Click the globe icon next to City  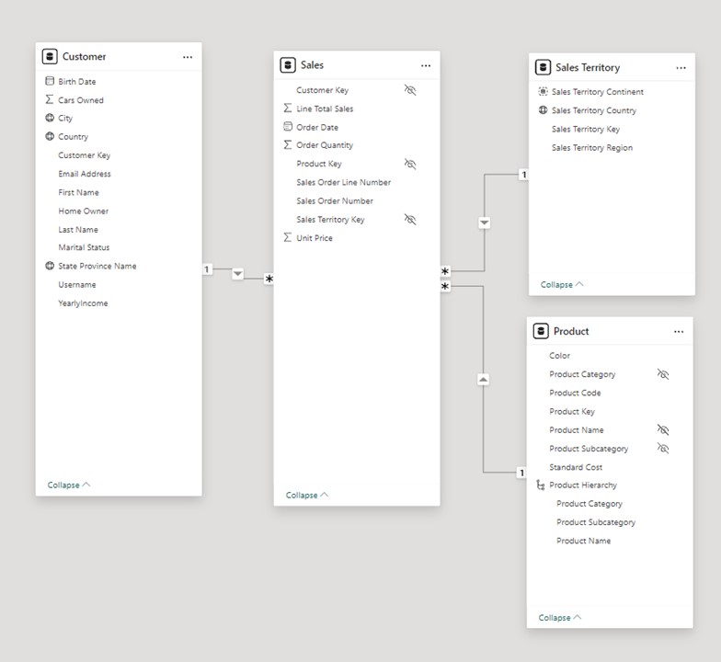click(50, 119)
